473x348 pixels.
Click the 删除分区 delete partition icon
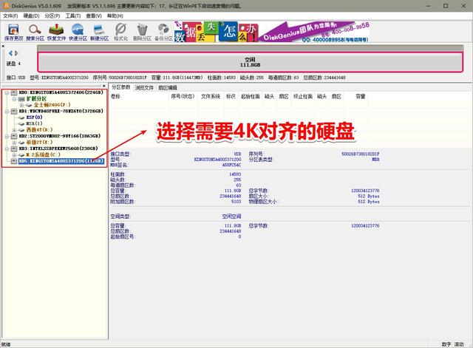coord(142,33)
